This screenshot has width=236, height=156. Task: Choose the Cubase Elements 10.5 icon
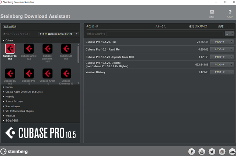(47, 48)
